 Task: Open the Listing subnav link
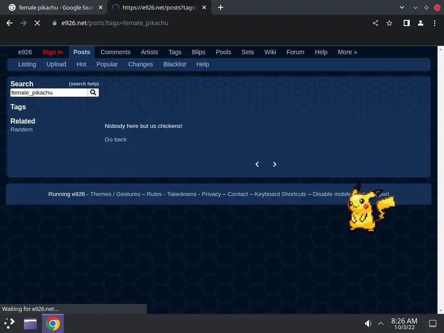pos(27,64)
